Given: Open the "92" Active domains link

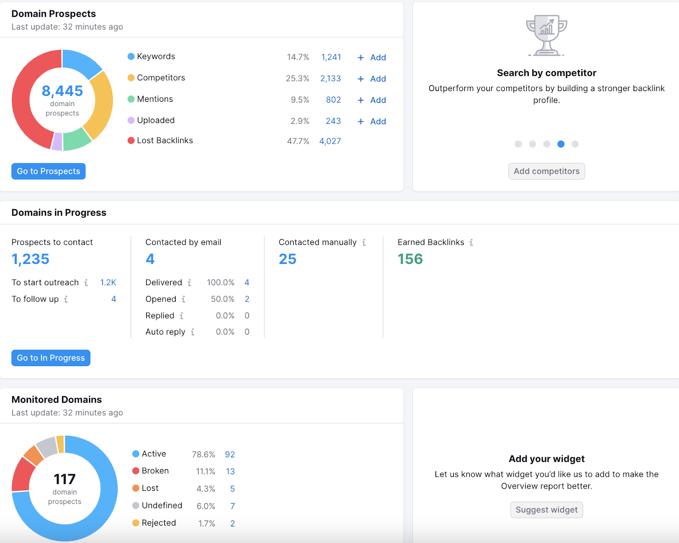Looking at the screenshot, I should click(x=230, y=454).
